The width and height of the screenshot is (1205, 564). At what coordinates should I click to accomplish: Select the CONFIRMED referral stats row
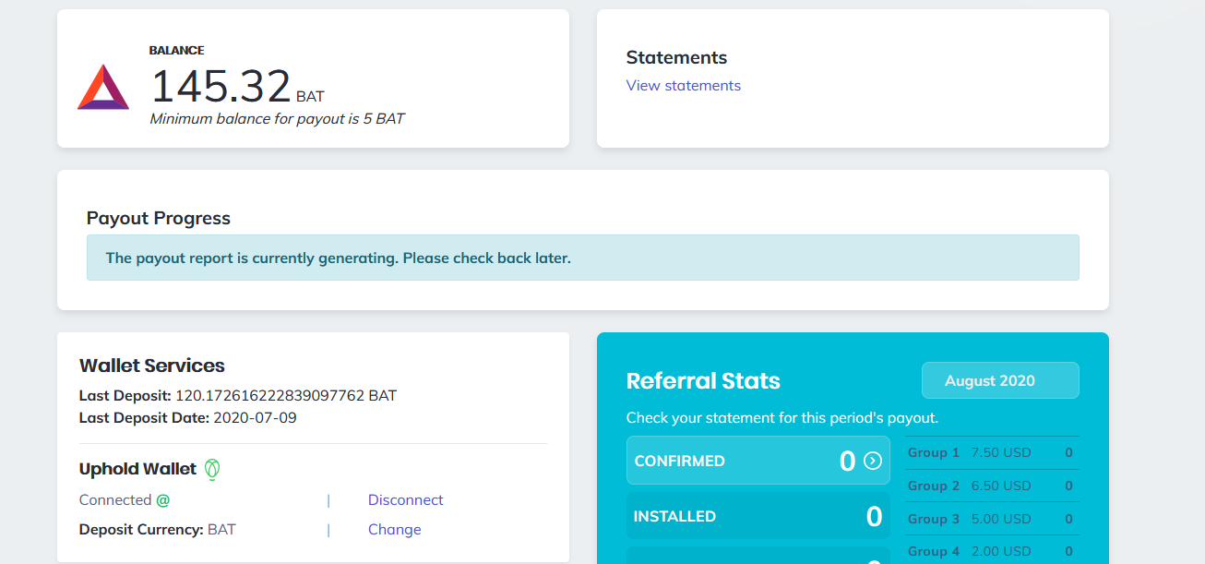point(758,461)
